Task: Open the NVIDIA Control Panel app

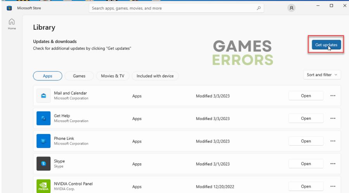Action: [x=306, y=186]
